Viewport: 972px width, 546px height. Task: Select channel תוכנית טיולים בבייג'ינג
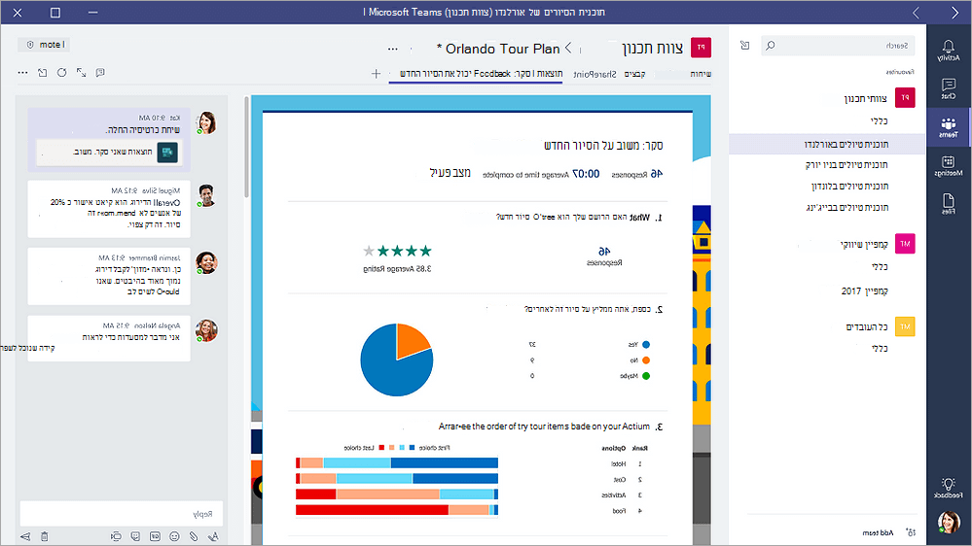(847, 207)
